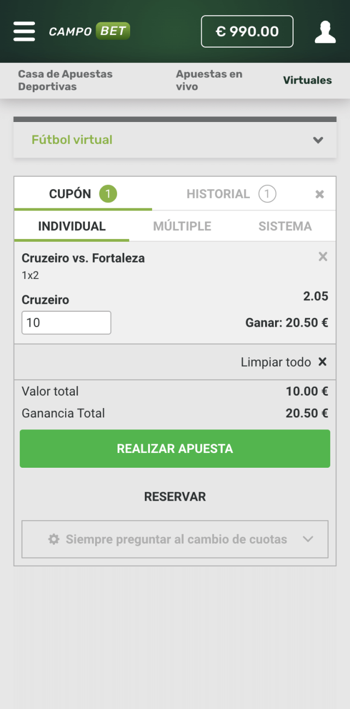The image size is (350, 709).
Task: Select the Sistema bet type tab
Action: click(x=285, y=226)
